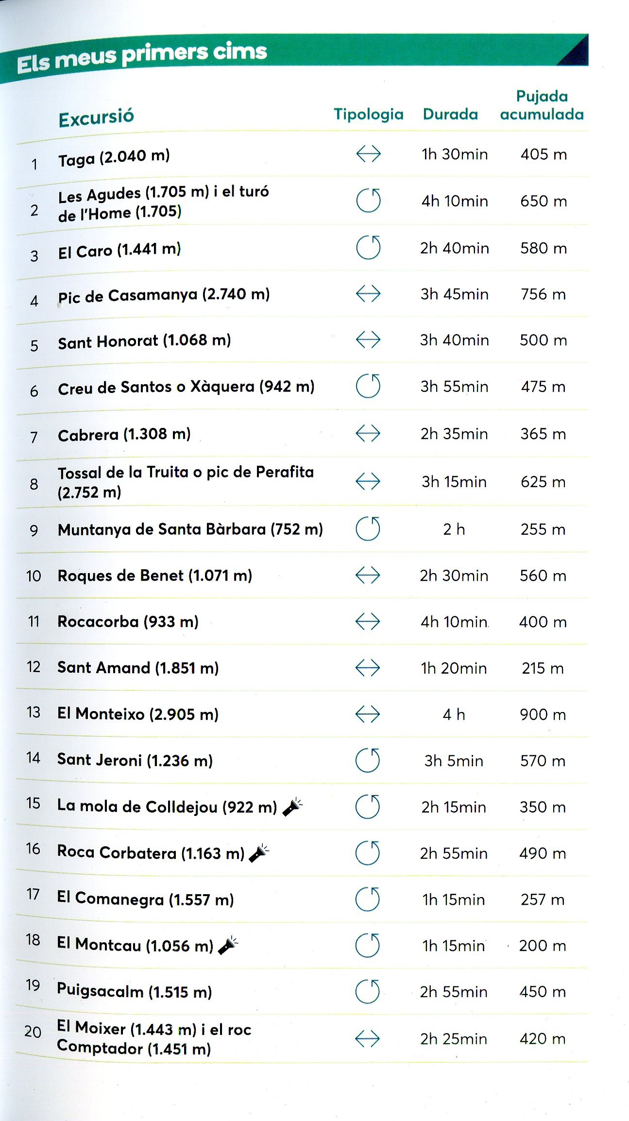Select the Cabrera (1.308 m) excursion name

[x=124, y=434]
